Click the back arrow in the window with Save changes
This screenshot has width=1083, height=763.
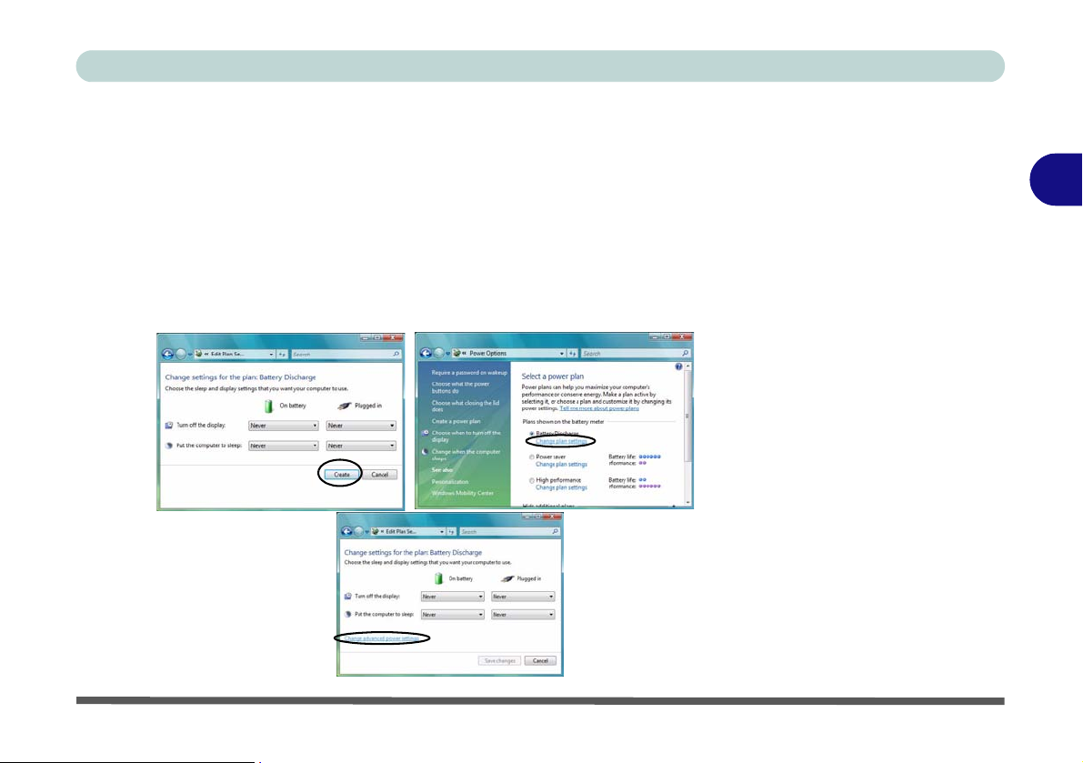[347, 530]
